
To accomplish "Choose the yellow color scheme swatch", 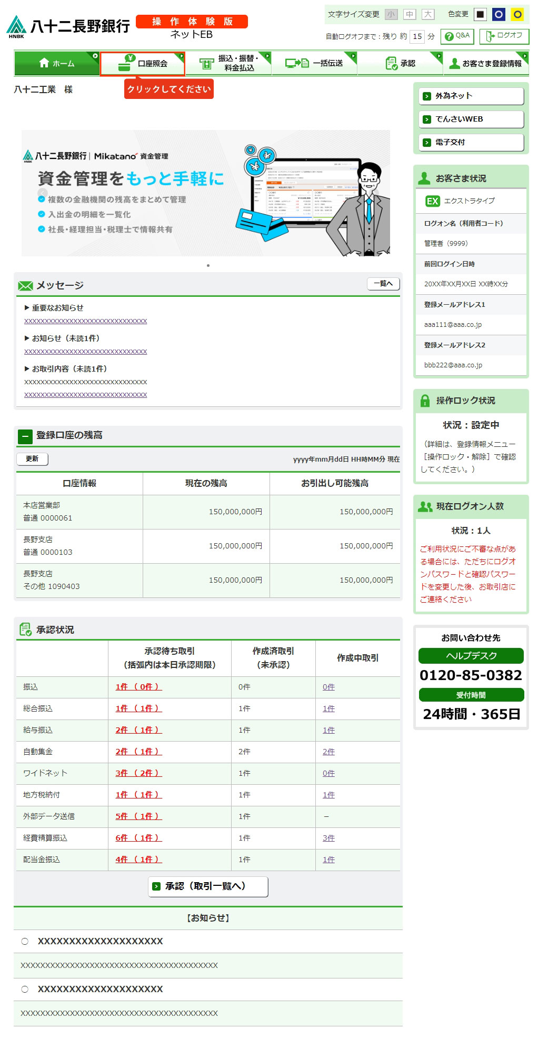I will tap(517, 15).
